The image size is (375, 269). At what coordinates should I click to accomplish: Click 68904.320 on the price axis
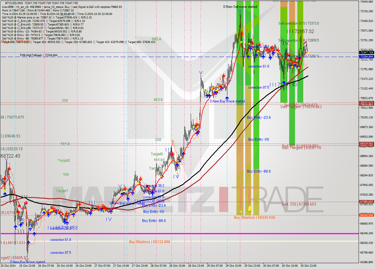coord(366,156)
